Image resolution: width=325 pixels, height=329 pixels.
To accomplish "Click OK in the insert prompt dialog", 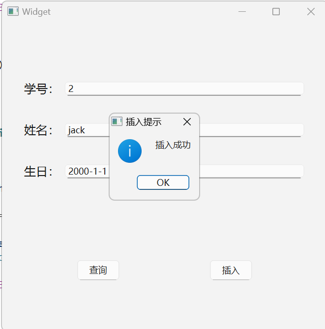I will point(163,182).
